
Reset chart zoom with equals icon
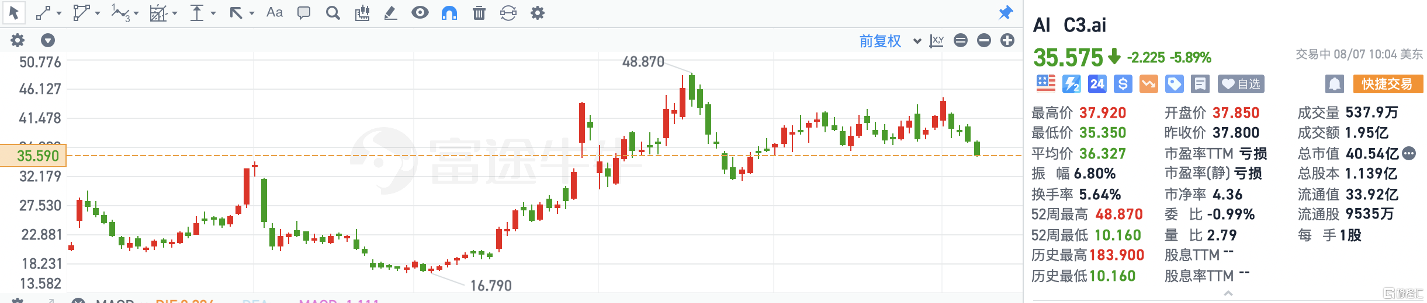coord(961,40)
